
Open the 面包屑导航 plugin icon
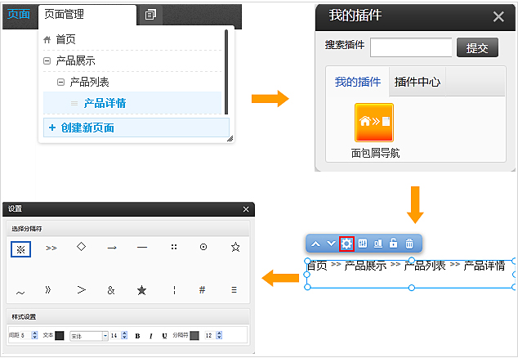click(x=373, y=123)
